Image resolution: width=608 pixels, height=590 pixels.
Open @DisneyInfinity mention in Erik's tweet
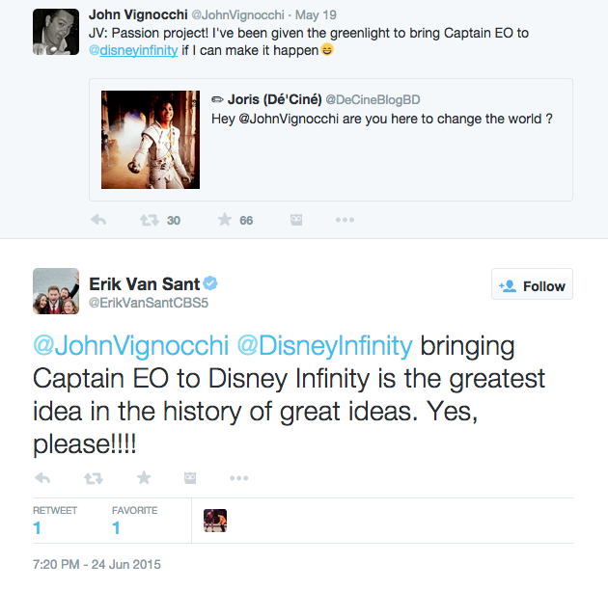tap(325, 346)
